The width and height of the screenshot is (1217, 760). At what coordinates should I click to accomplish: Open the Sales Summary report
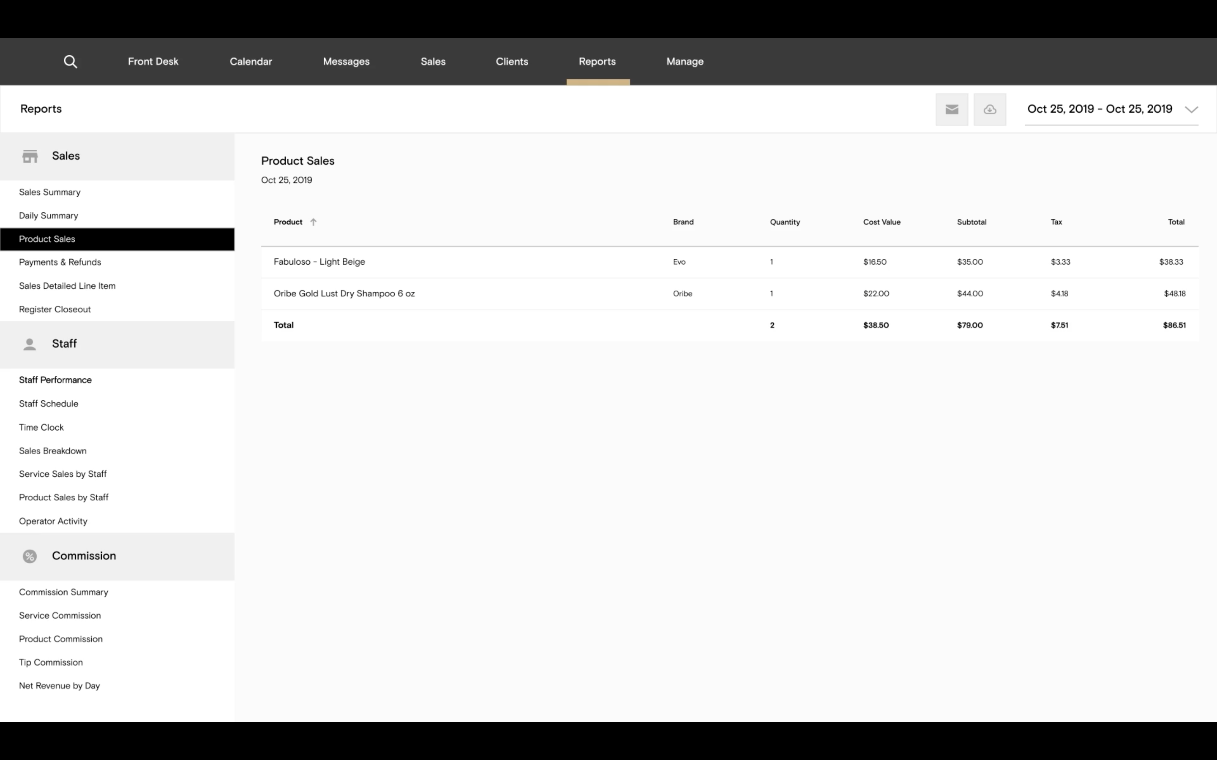[50, 192]
